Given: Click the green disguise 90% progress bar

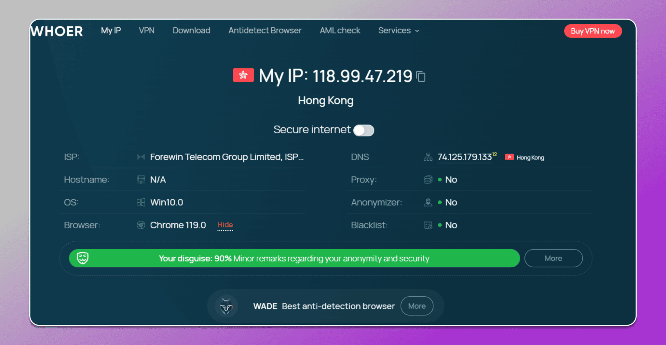Looking at the screenshot, I should pyautogui.click(x=294, y=258).
